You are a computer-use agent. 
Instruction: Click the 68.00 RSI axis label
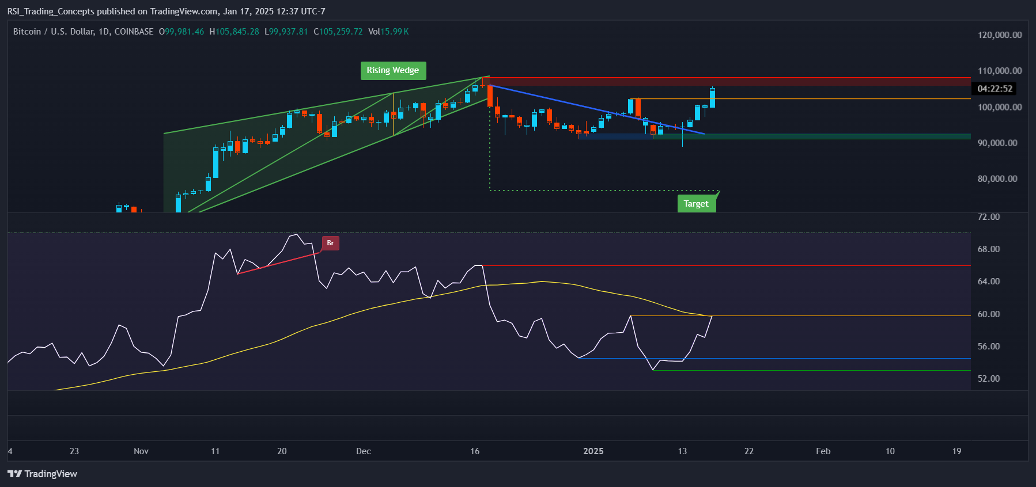coord(989,249)
